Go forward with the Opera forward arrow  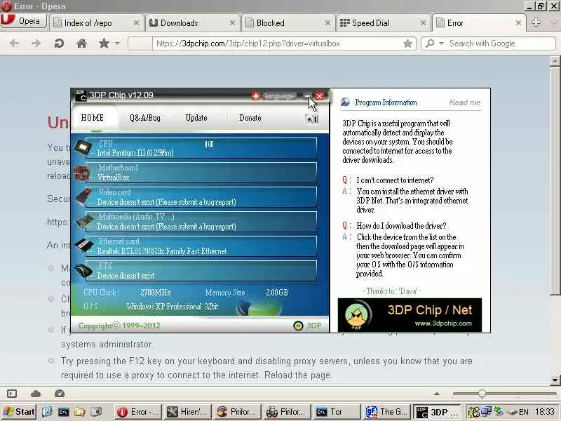point(36,44)
